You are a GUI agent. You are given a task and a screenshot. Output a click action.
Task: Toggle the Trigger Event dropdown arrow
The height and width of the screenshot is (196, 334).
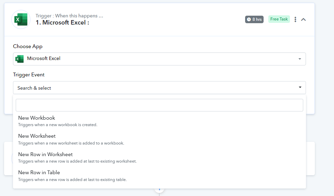[300, 87]
